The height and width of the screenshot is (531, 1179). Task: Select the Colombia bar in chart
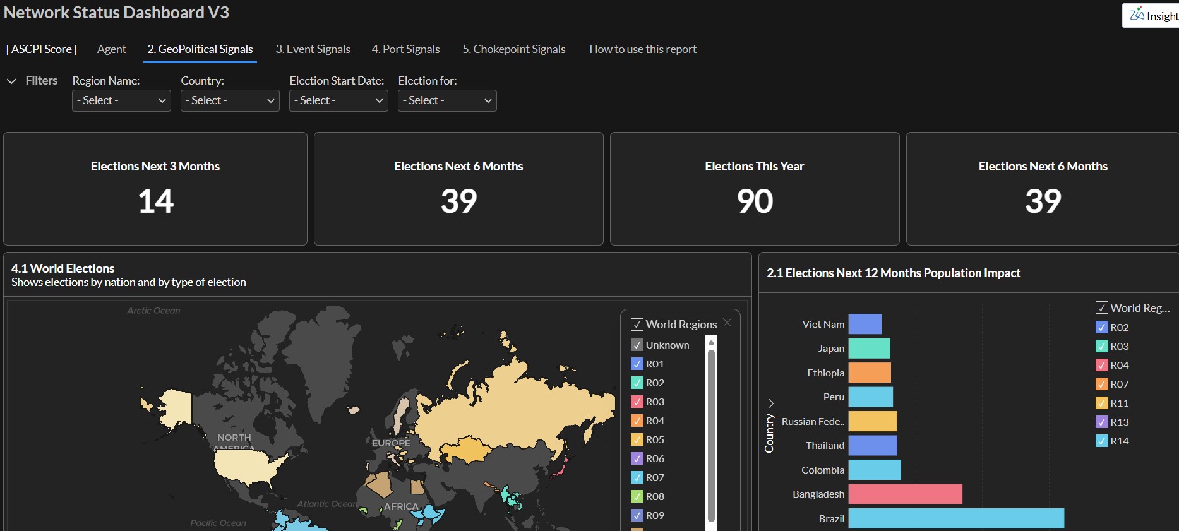875,470
